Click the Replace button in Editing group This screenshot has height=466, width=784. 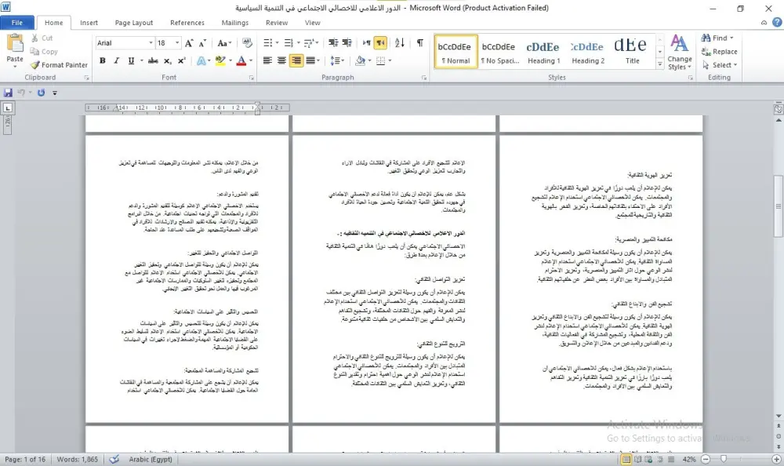pos(720,51)
